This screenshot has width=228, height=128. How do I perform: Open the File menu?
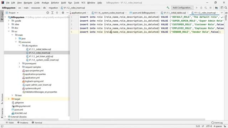point(7,3)
